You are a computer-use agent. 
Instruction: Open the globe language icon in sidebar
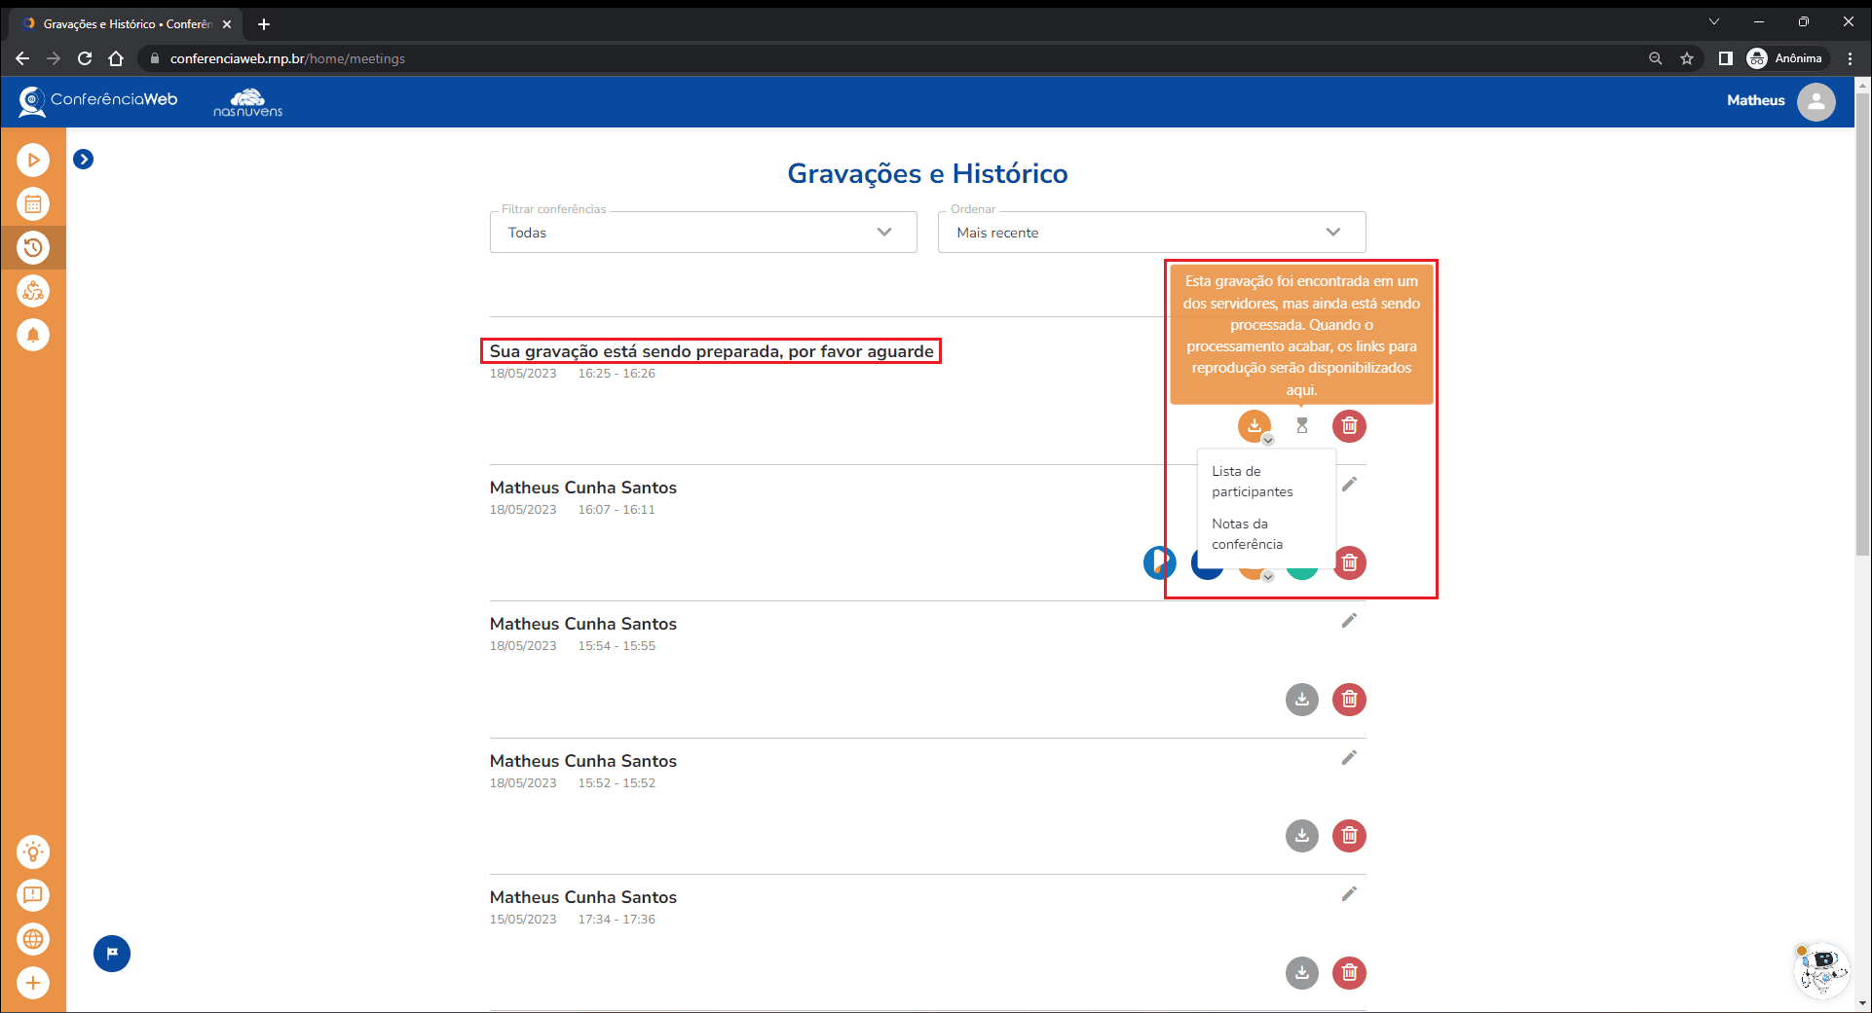click(33, 939)
